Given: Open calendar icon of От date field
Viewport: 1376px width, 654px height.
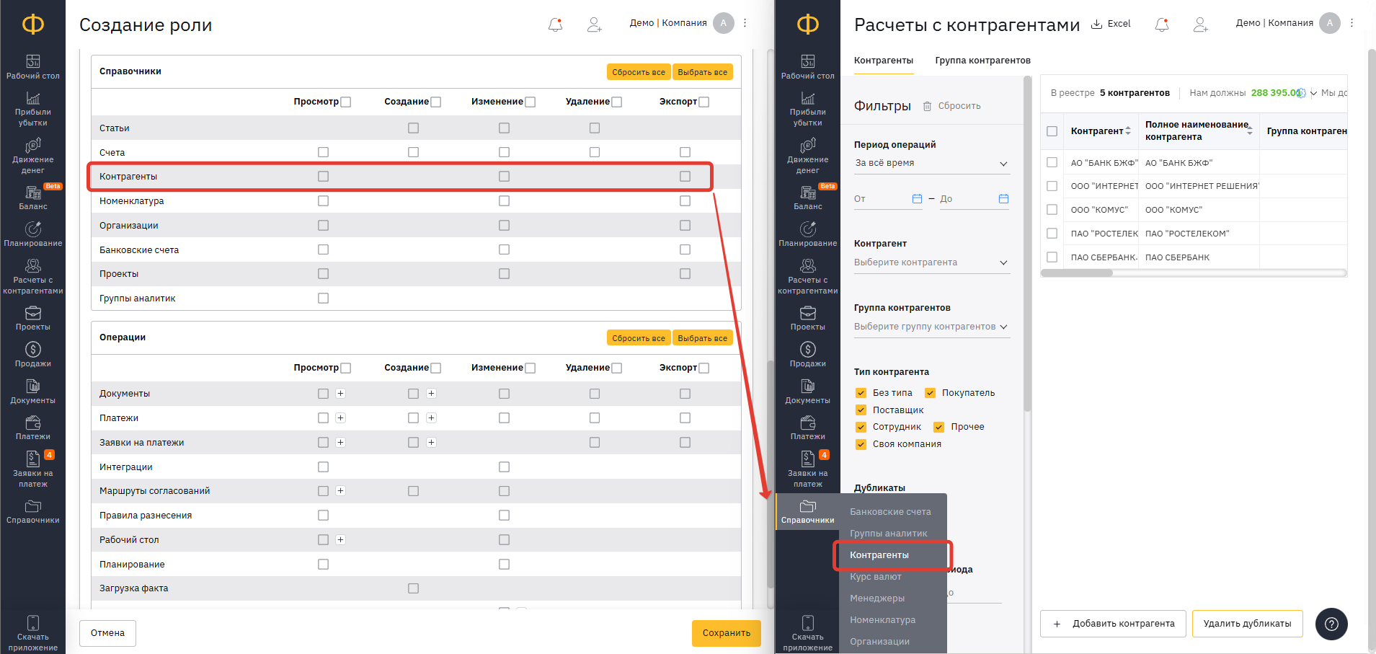Looking at the screenshot, I should (x=917, y=199).
